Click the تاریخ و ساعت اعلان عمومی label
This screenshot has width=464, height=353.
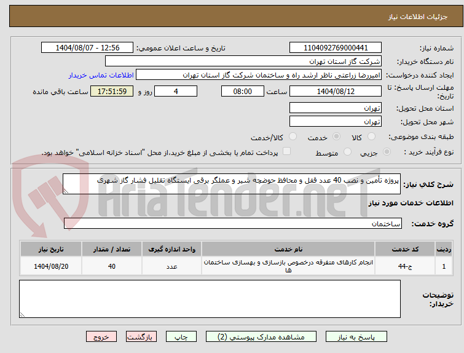pyautogui.click(x=181, y=48)
